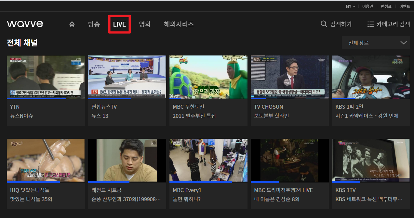This screenshot has height=218, width=414.
Task: Open MBC Every1 놀면 뭐하니 stream
Action: (208, 160)
